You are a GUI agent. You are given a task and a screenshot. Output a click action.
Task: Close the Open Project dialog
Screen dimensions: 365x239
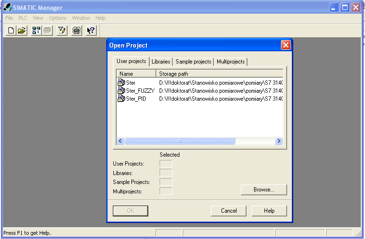pyautogui.click(x=286, y=45)
